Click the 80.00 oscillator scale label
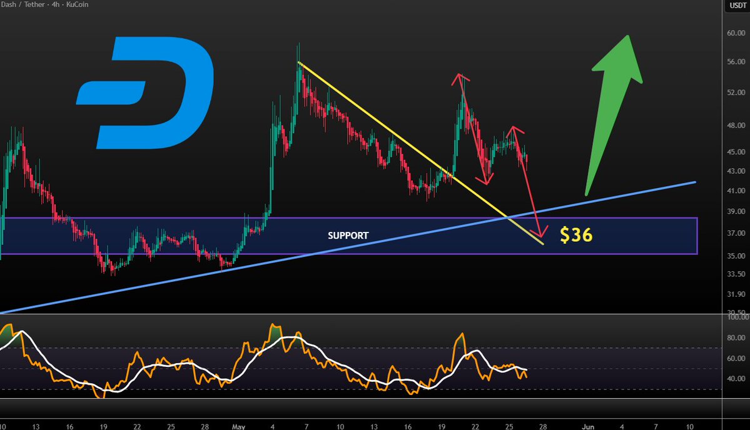The width and height of the screenshot is (750, 430). (736, 337)
